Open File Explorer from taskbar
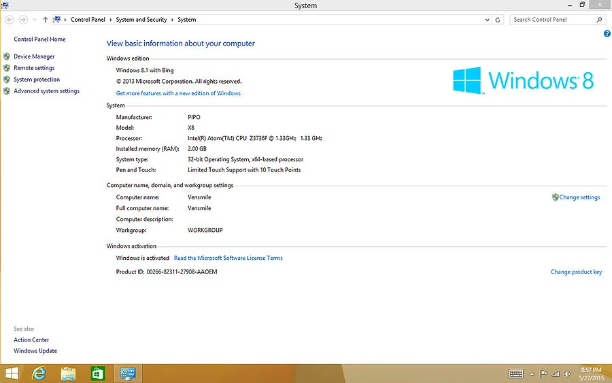Screen dimensions: 612x383 tap(68, 373)
